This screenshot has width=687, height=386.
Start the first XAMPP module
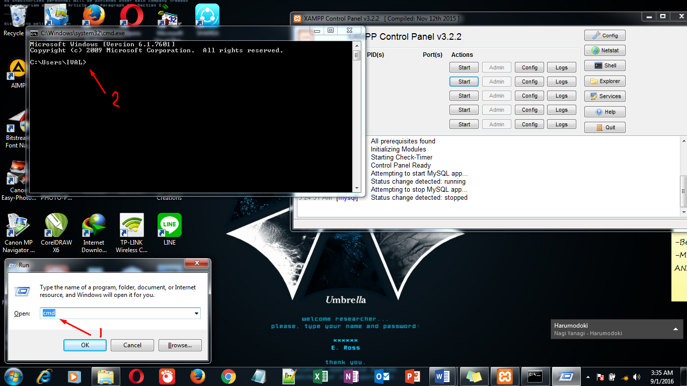[x=463, y=67]
